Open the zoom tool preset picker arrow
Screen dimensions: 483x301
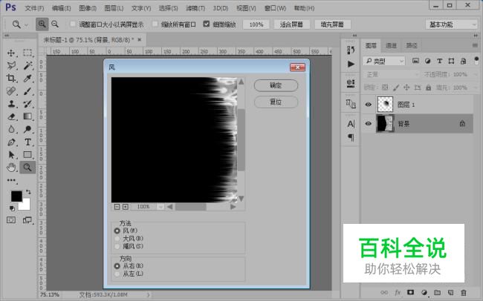point(27,24)
